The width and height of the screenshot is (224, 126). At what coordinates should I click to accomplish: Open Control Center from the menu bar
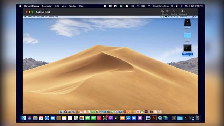click(177, 6)
